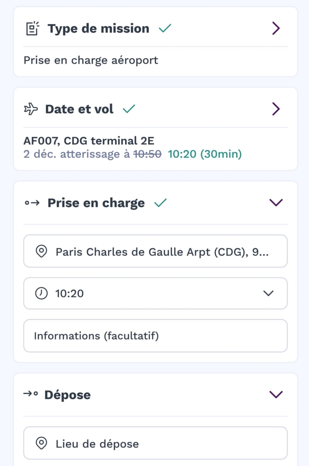The height and width of the screenshot is (466, 309).
Task: Edit the Paris Charles de Gaulle pickup address
Action: tap(162, 251)
